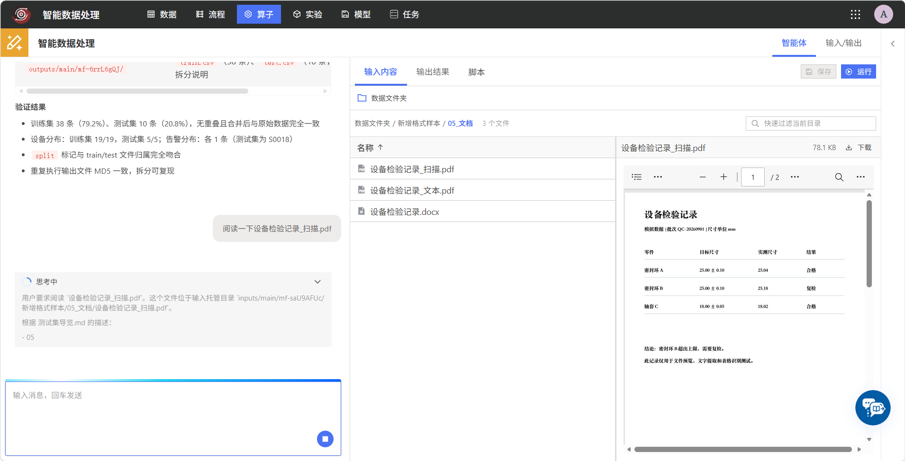The image size is (905, 461).
Task: Sort files by the 名称 column header
Action: click(x=370, y=148)
